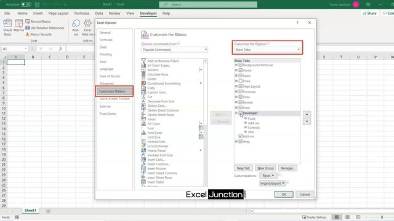Confirm with OK button

pyautogui.click(x=284, y=194)
